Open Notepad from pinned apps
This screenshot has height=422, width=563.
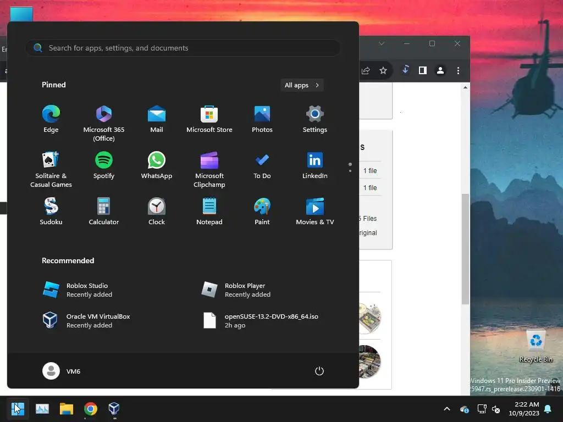click(x=209, y=212)
